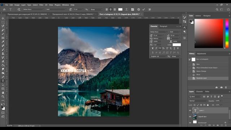
Task: Select the Zoom tool
Action: [3, 96]
